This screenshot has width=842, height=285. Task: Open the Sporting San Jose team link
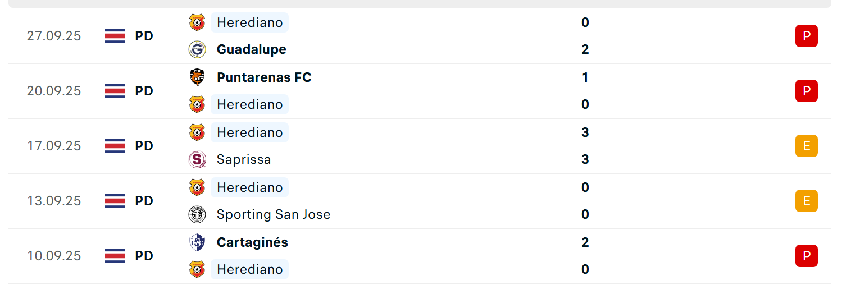pos(274,214)
